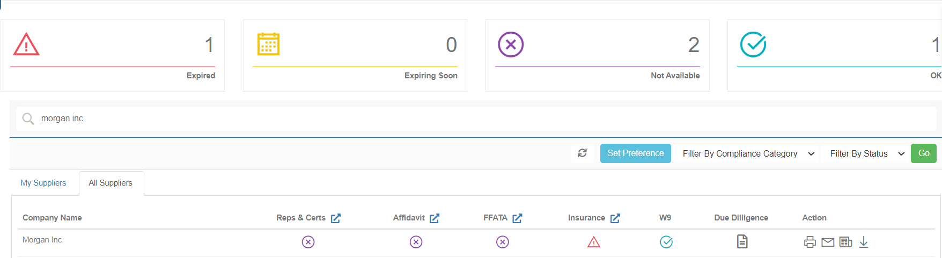Image resolution: width=942 pixels, height=258 pixels.
Task: Click the download arrow icon for Morgan Inc
Action: (x=864, y=242)
